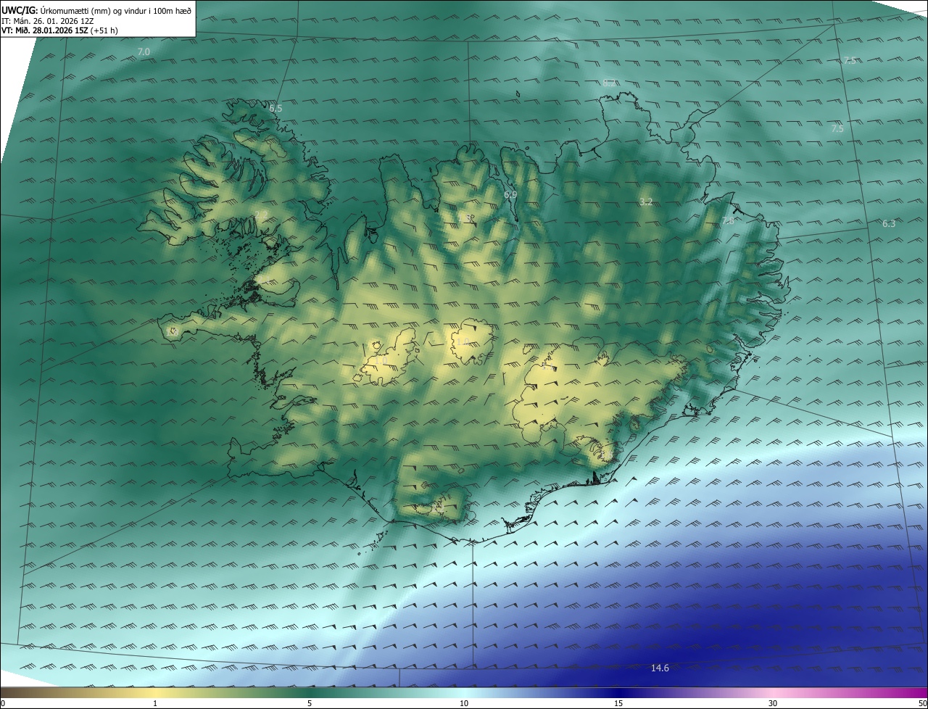Image resolution: width=928 pixels, height=709 pixels.
Task: Click the 14.6 value in the dark blue band
Action: click(660, 668)
